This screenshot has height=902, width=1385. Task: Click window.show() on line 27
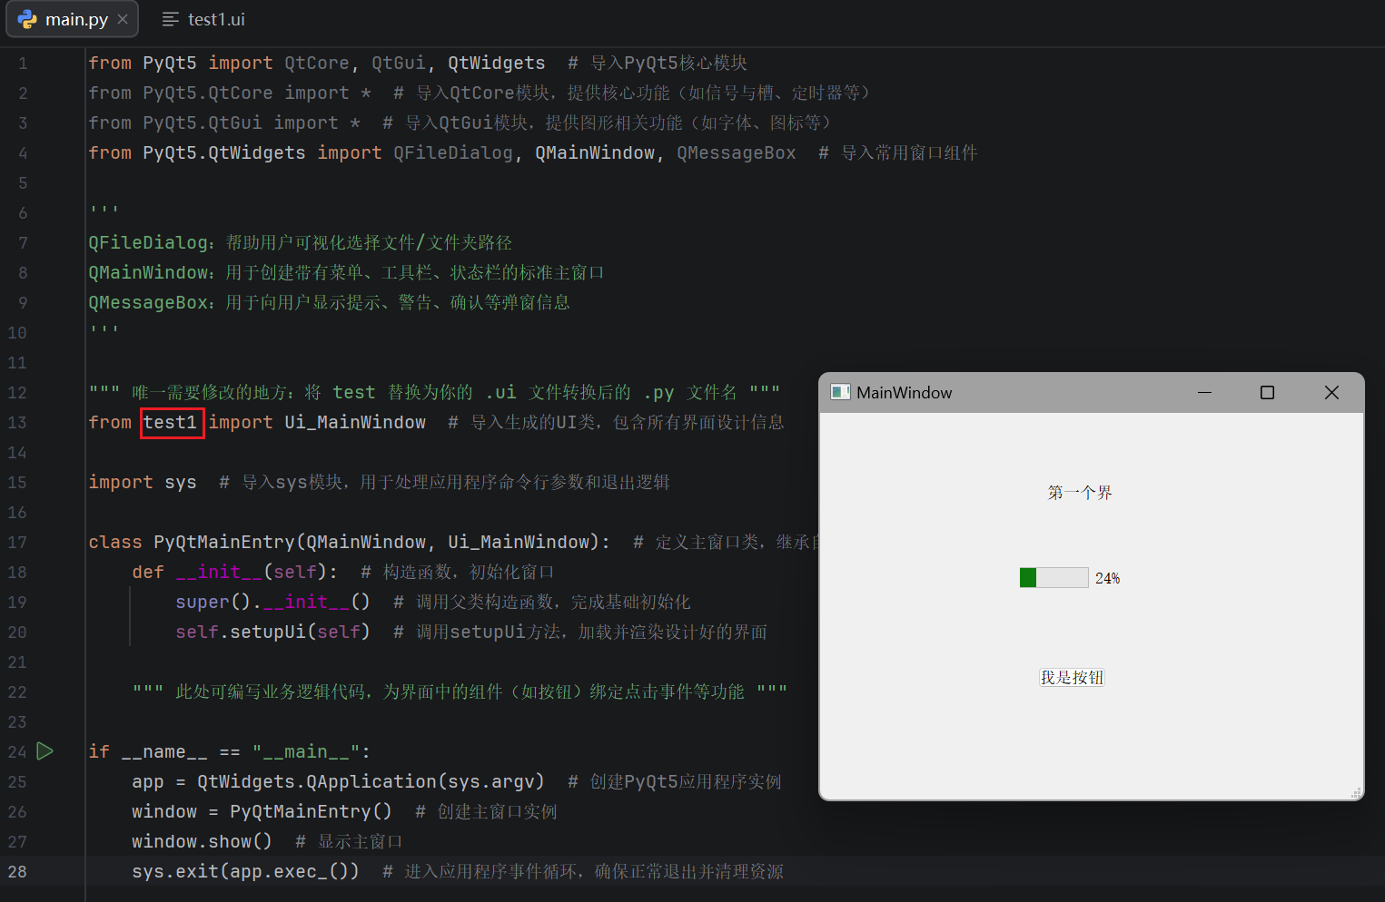pyautogui.click(x=202, y=841)
